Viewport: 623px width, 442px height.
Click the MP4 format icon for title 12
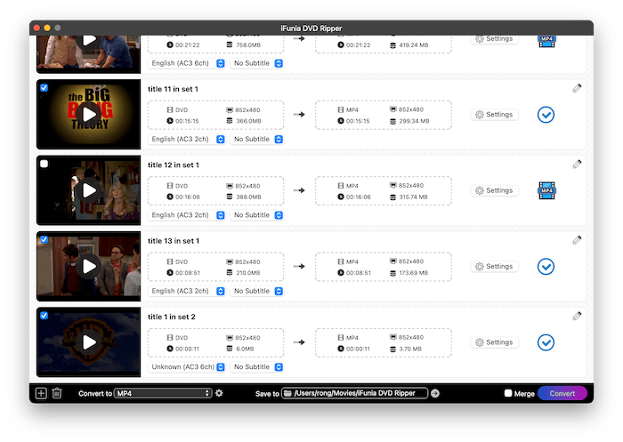pyautogui.click(x=546, y=190)
